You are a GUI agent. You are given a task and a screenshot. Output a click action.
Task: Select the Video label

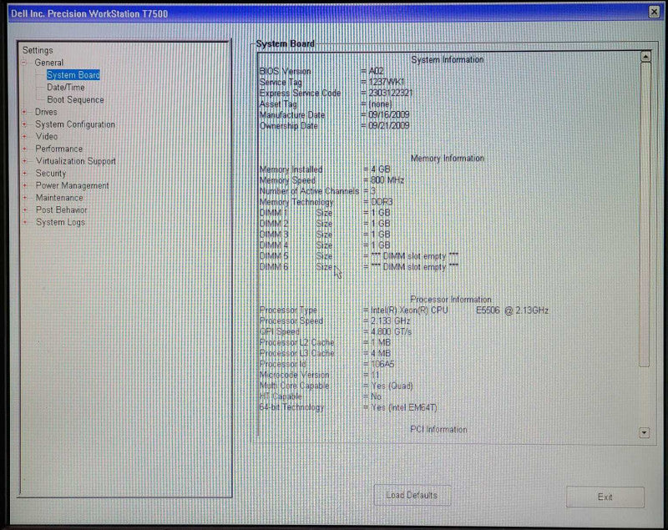click(47, 137)
